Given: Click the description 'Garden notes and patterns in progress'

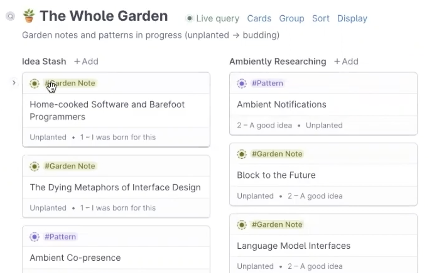Looking at the screenshot, I should [x=102, y=35].
